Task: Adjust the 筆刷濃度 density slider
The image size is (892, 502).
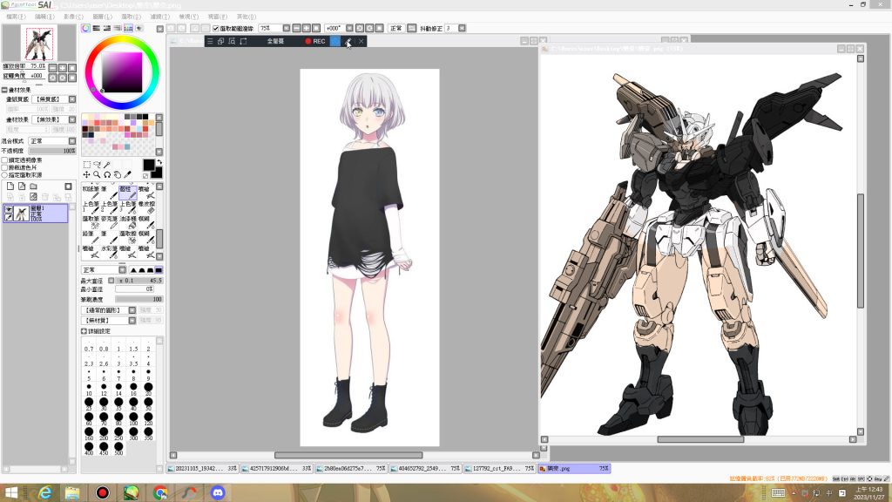Action: click(139, 299)
